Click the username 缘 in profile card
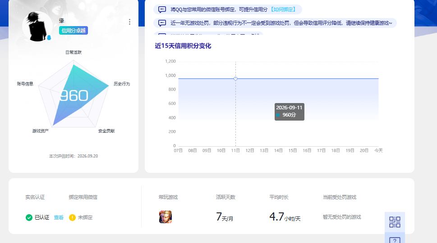The height and width of the screenshot is (243, 437). point(62,21)
